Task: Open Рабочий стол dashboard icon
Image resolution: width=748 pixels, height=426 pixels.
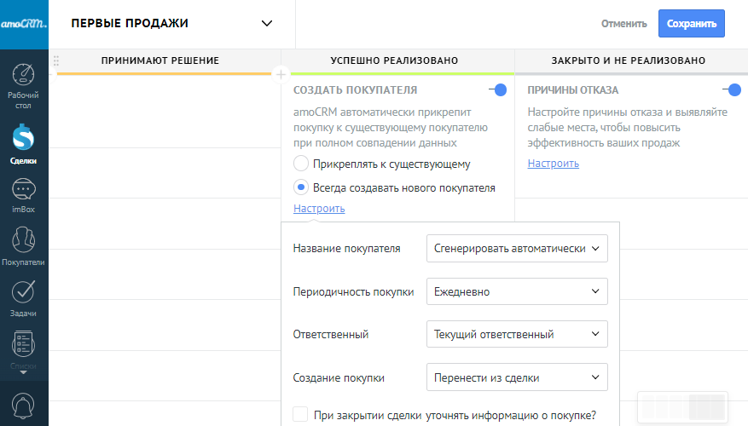Action: (24, 76)
